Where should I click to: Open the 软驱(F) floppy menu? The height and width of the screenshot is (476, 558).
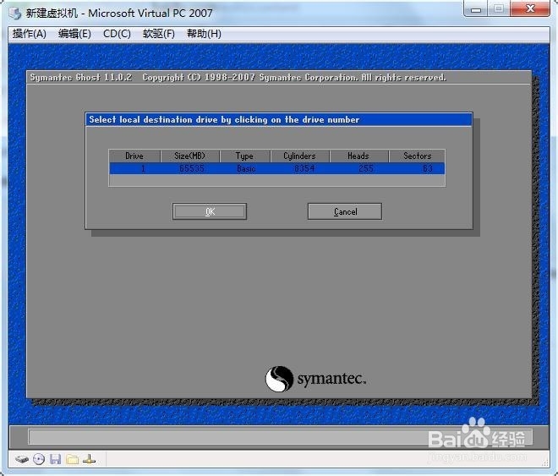click(158, 34)
